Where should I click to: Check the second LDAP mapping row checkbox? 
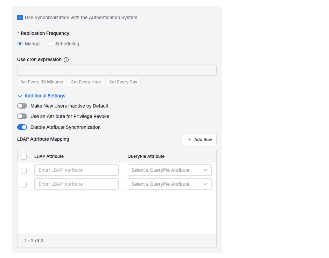pyautogui.click(x=24, y=185)
